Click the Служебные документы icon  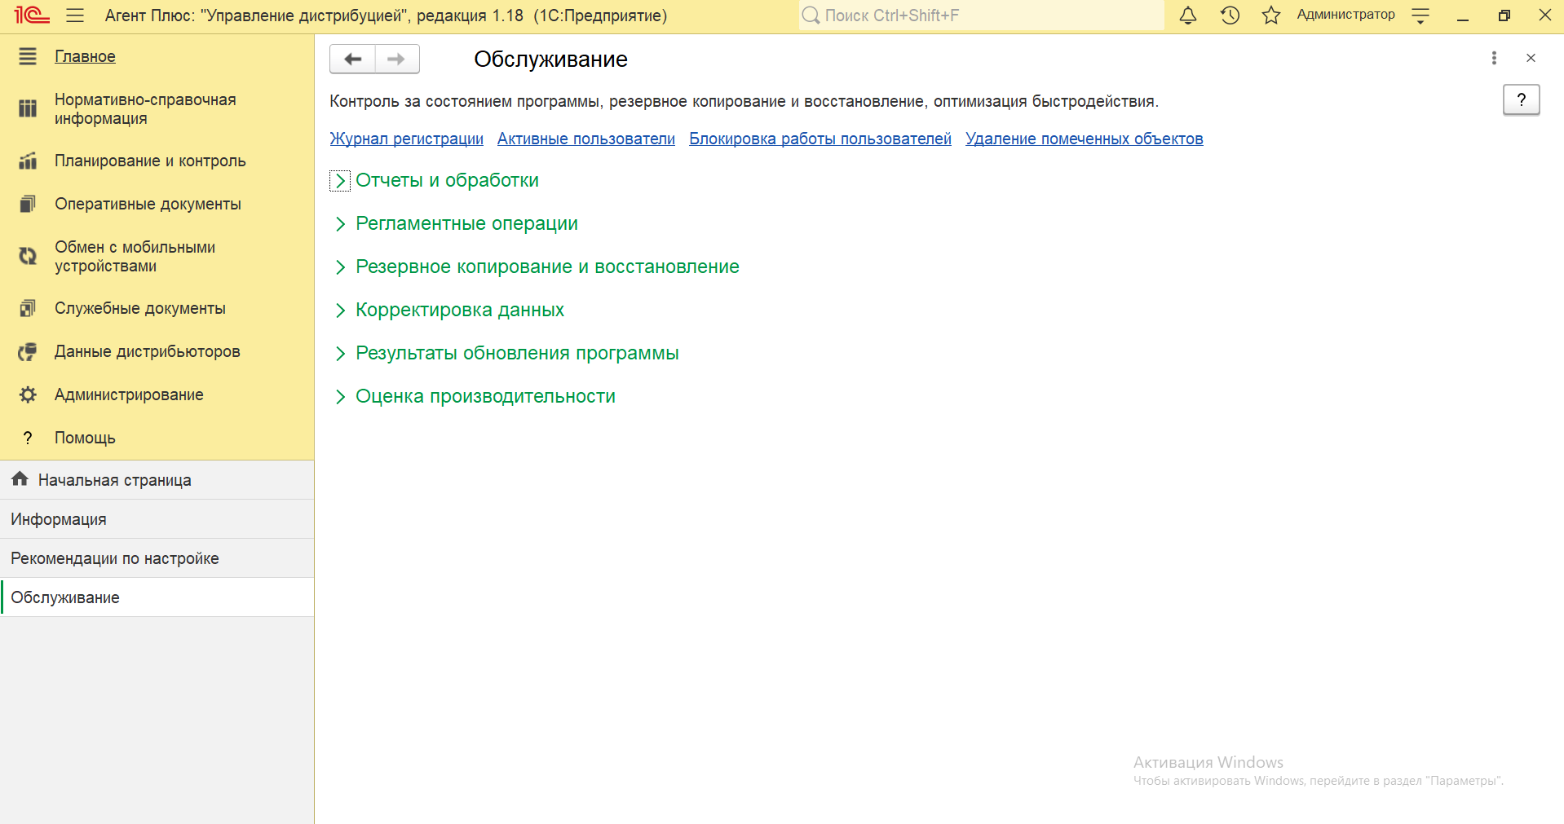click(x=28, y=308)
